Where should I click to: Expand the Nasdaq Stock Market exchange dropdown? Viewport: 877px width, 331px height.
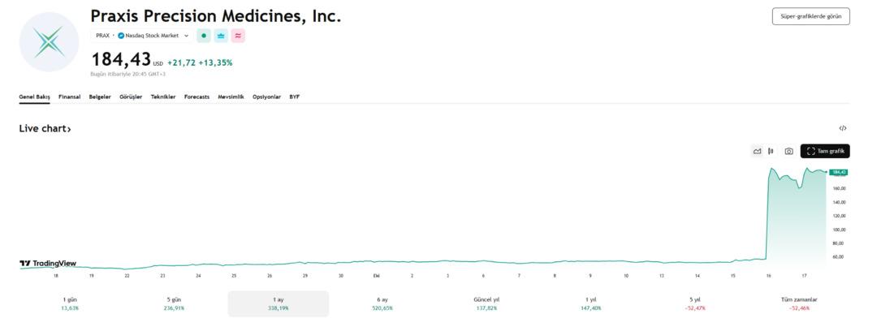pos(186,36)
